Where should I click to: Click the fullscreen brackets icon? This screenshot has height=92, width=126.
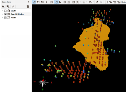106,2
